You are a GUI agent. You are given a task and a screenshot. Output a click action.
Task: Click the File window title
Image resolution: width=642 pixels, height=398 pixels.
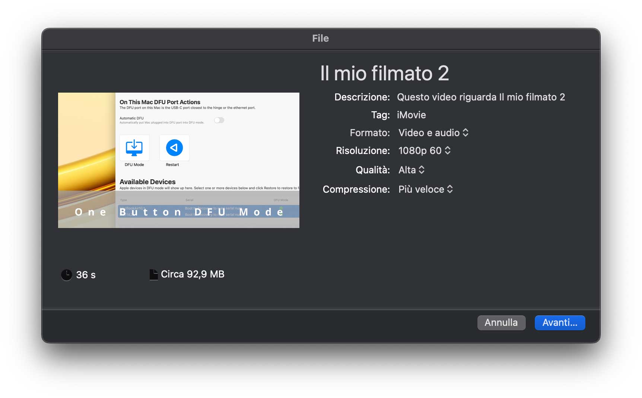[x=320, y=38]
